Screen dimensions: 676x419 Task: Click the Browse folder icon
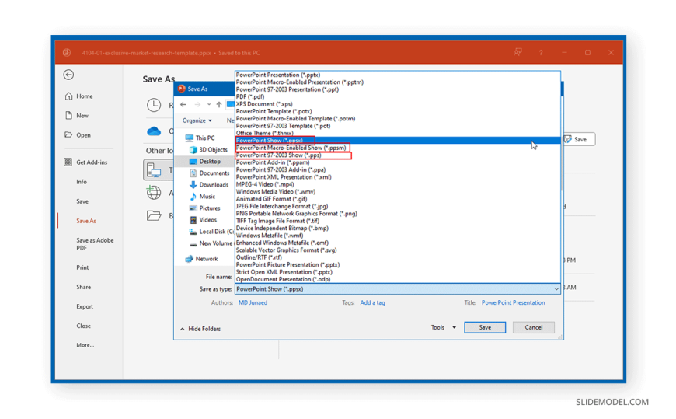[x=154, y=215]
